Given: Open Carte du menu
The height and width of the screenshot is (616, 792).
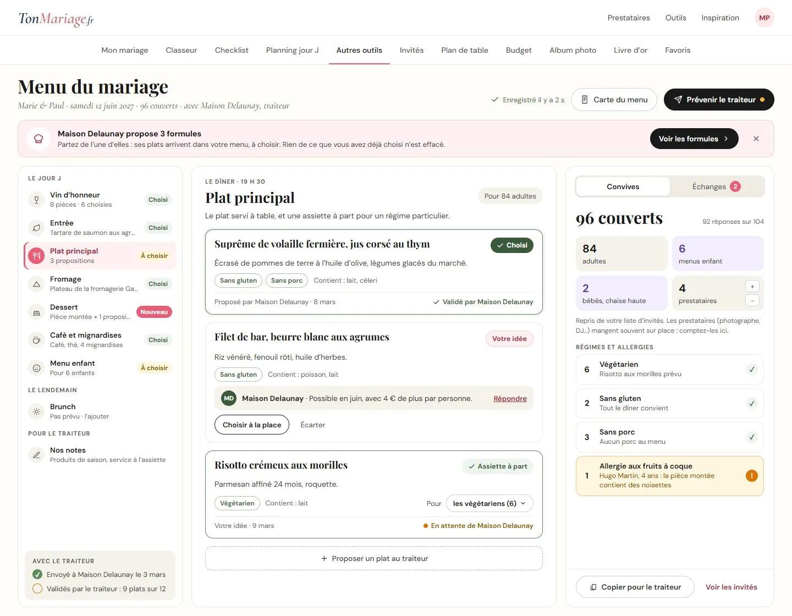Looking at the screenshot, I should point(614,100).
